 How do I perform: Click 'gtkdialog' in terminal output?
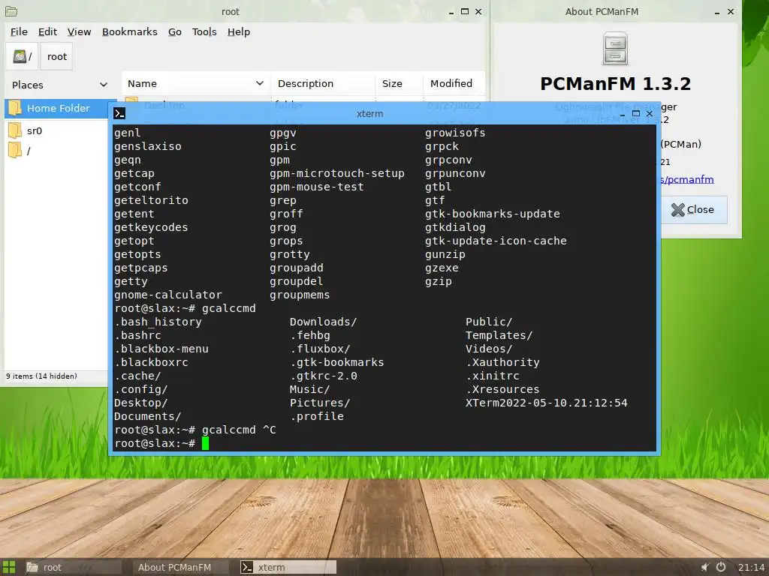click(455, 227)
